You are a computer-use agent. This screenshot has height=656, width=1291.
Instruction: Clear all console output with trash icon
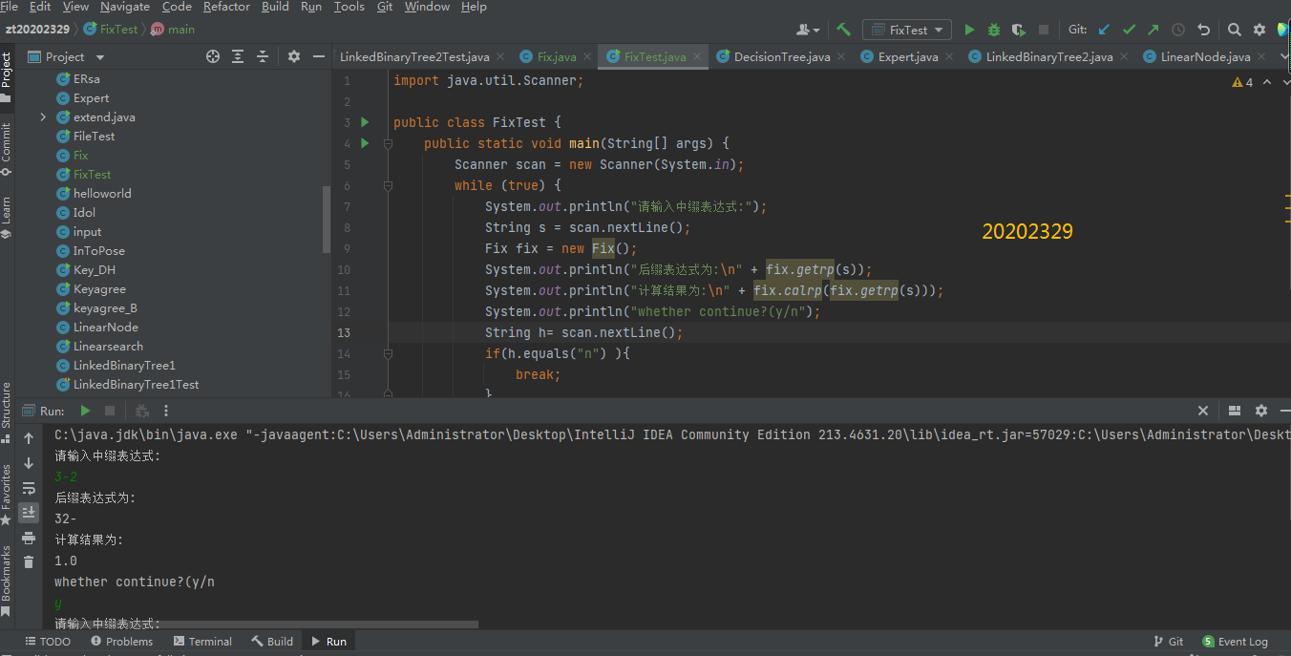pyautogui.click(x=29, y=562)
